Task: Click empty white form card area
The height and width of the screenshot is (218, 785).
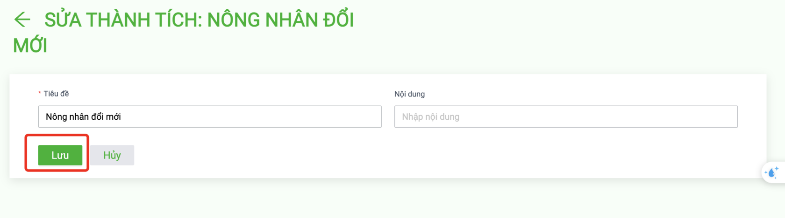Action: click(x=421, y=156)
